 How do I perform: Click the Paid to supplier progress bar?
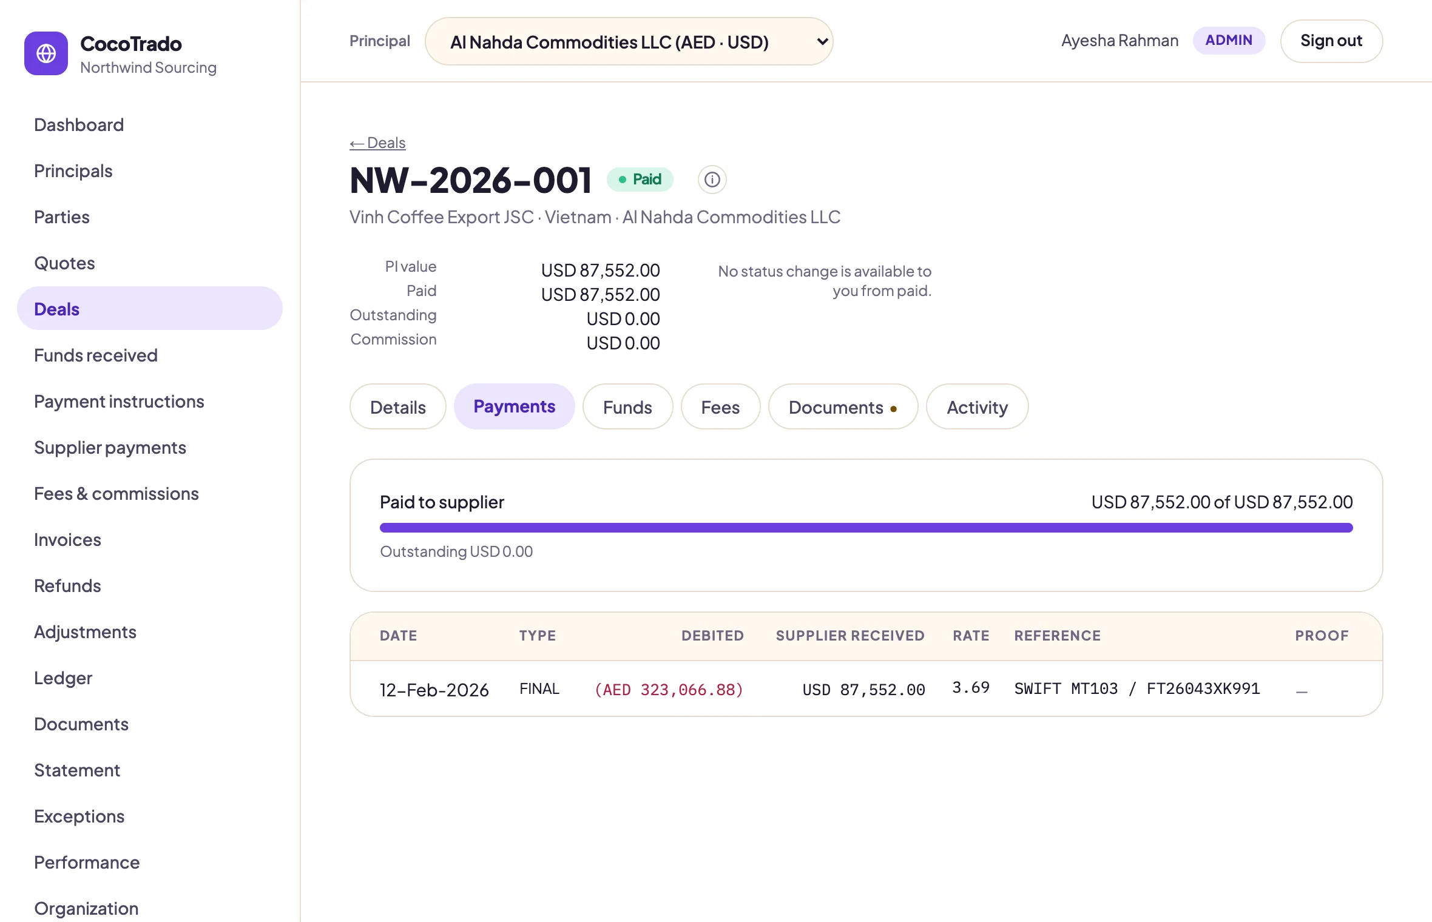(x=866, y=528)
